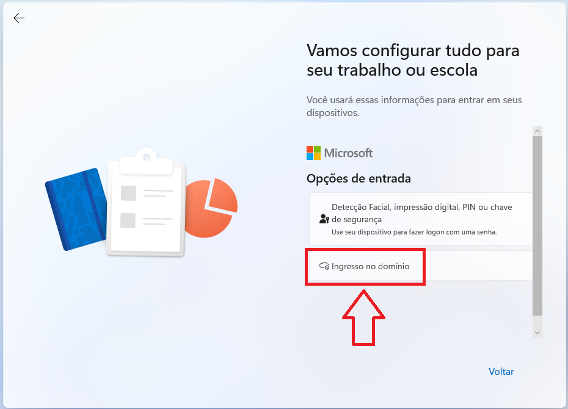Viewport: 568px width, 409px height.
Task: Click the scrollbar track below the thumb
Action: pyautogui.click(x=537, y=322)
